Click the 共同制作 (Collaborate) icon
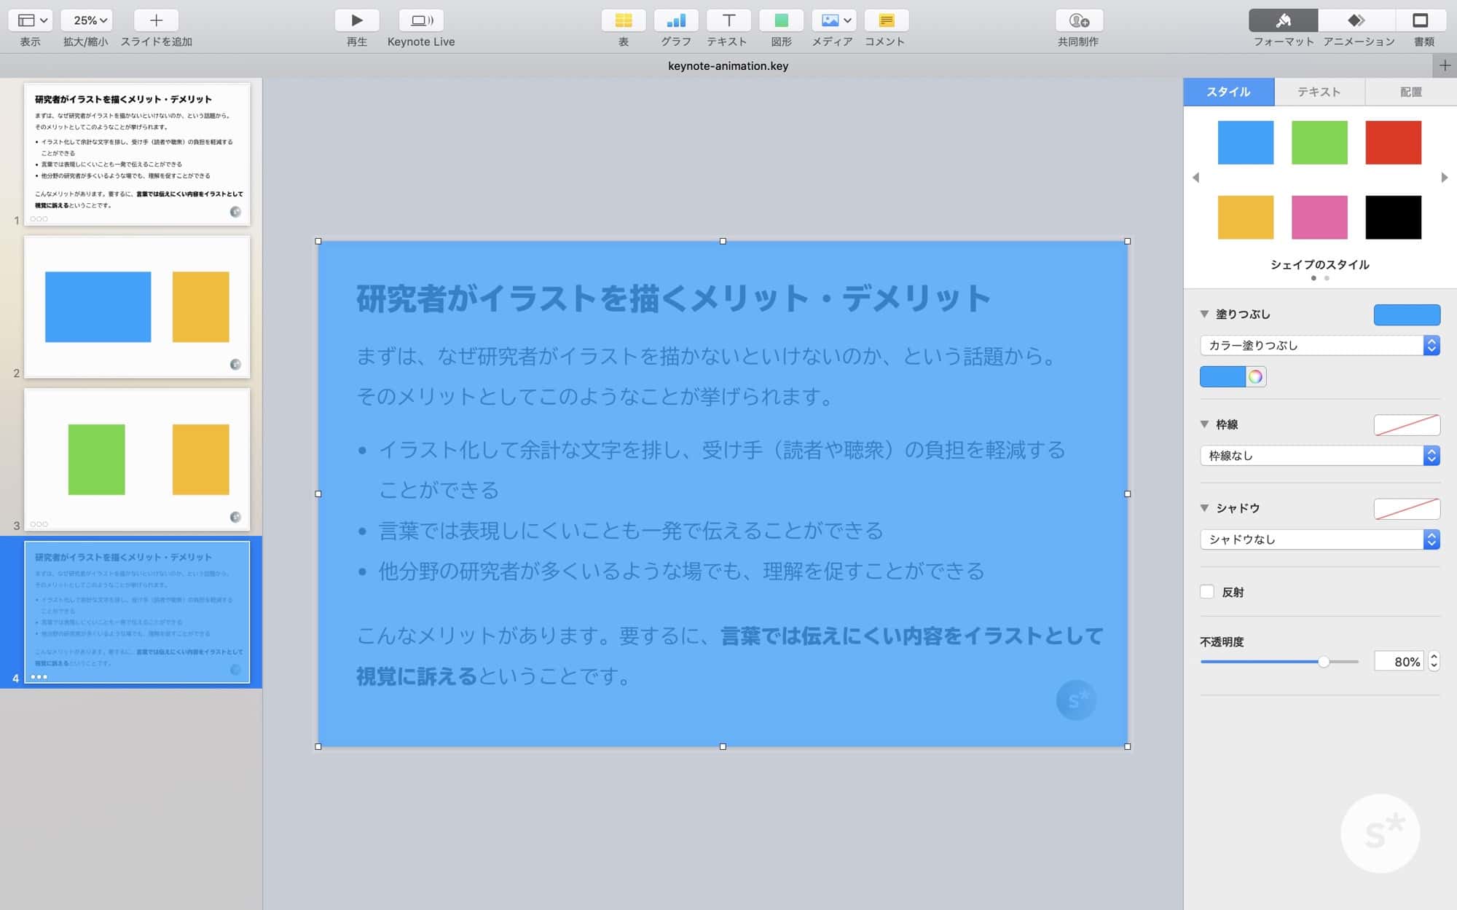1457x910 pixels. click(1078, 19)
